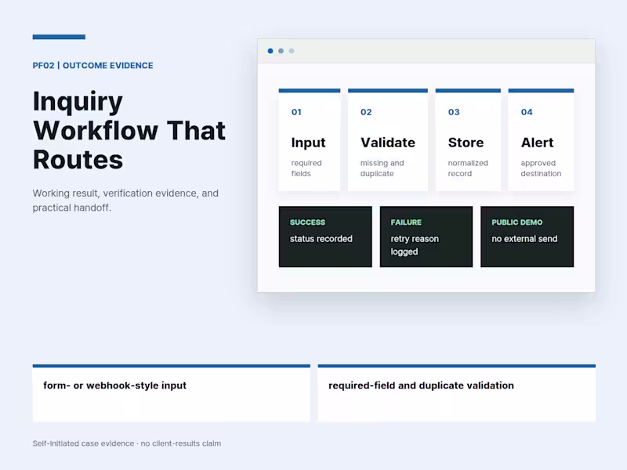Click the required-field and duplicate validation card
The width and height of the screenshot is (627, 470).
(x=457, y=393)
